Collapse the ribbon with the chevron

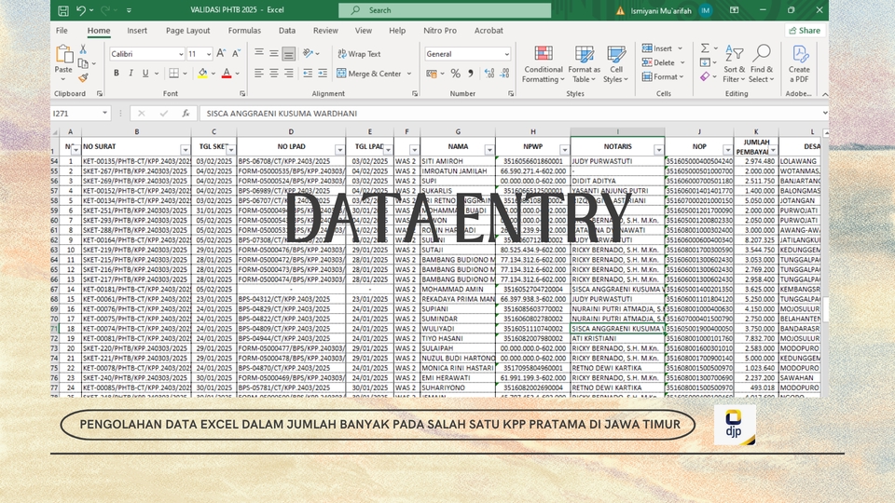(x=825, y=94)
